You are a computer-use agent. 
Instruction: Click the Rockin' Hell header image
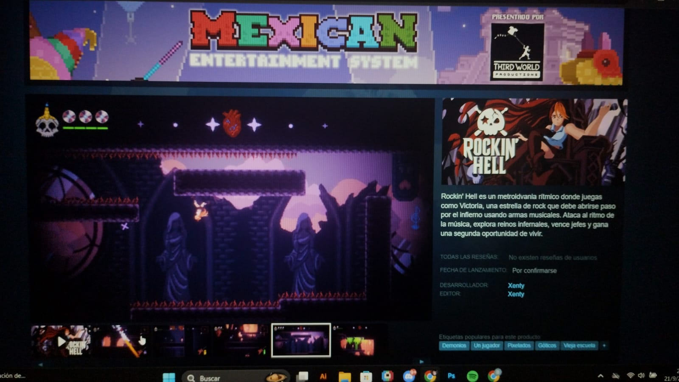534,141
